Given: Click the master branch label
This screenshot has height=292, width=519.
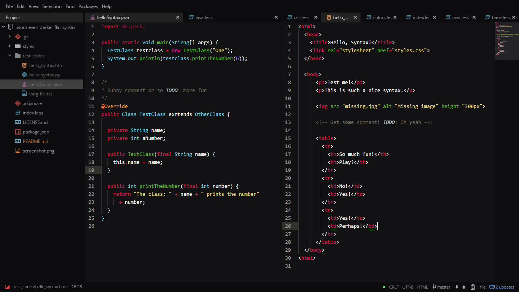Looking at the screenshot, I should click(x=443, y=287).
